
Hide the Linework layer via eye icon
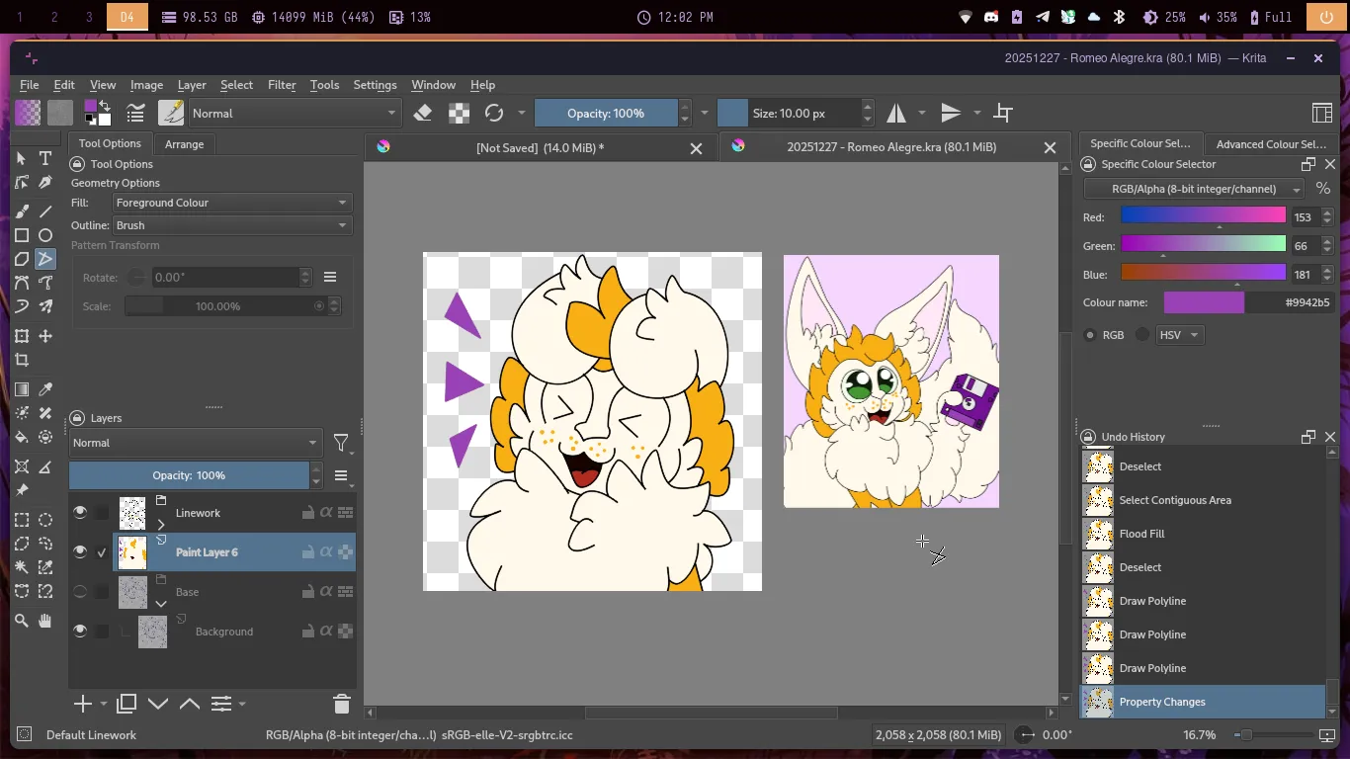[x=80, y=512]
